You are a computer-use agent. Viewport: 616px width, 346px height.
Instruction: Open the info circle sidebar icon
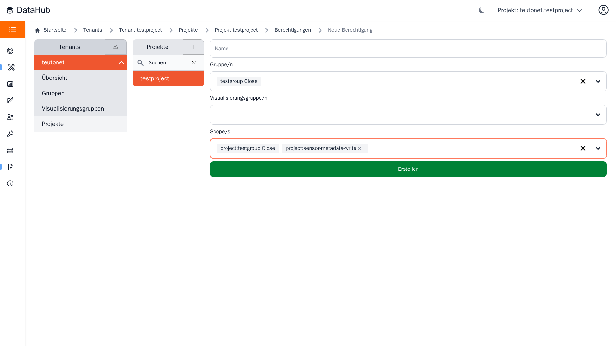click(10, 184)
